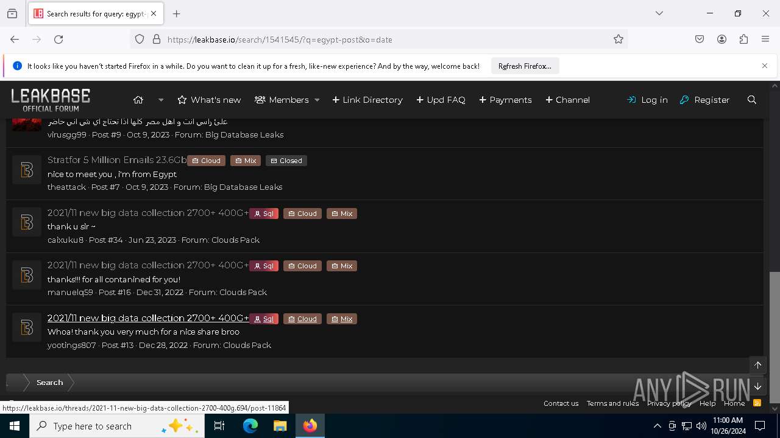780x438 pixels.
Task: Dismiss the Firefox refresh notification bar
Action: click(765, 66)
